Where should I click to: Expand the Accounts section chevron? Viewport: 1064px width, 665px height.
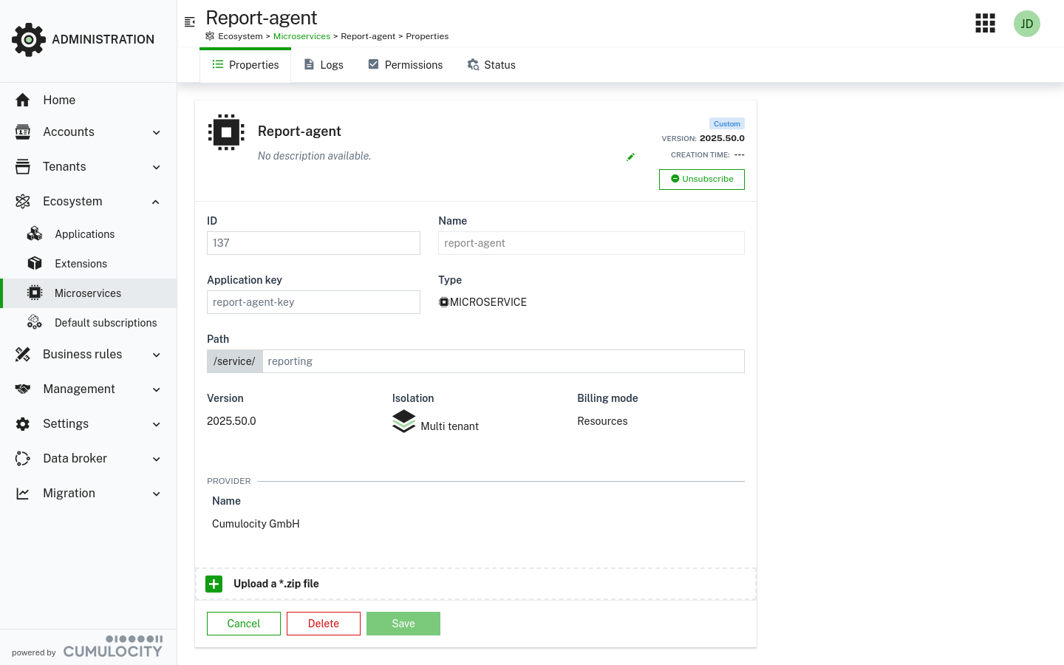pos(156,132)
